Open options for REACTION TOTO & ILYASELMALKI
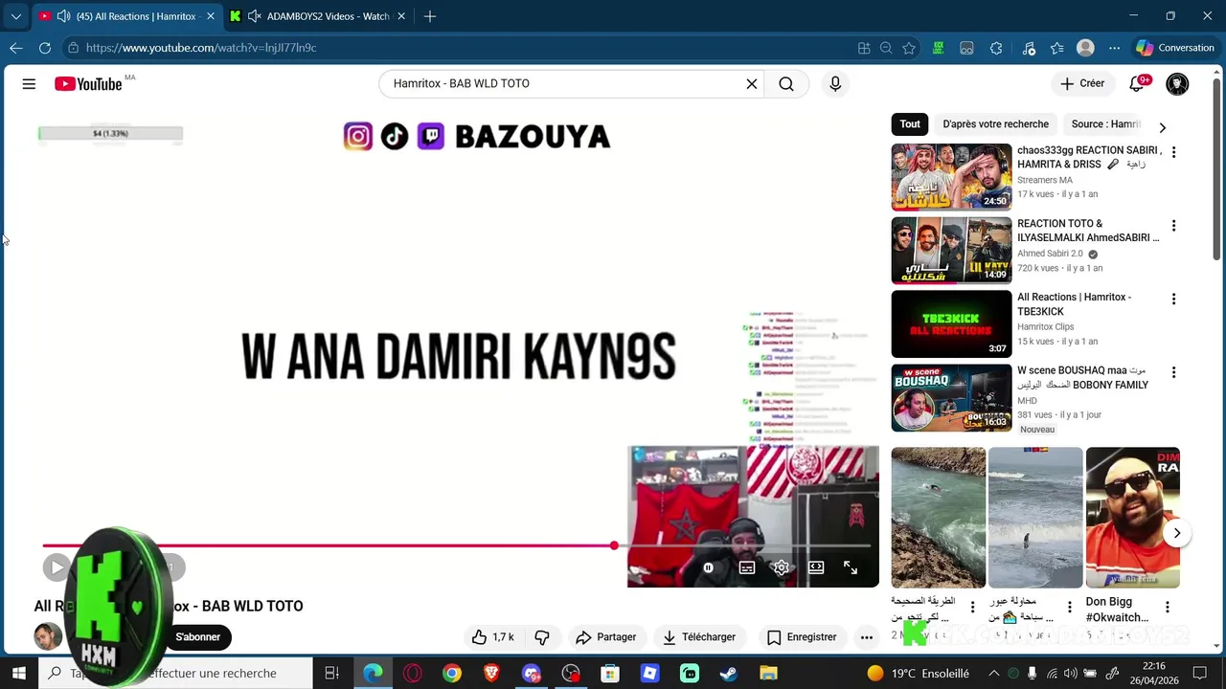The width and height of the screenshot is (1226, 689). (1173, 226)
